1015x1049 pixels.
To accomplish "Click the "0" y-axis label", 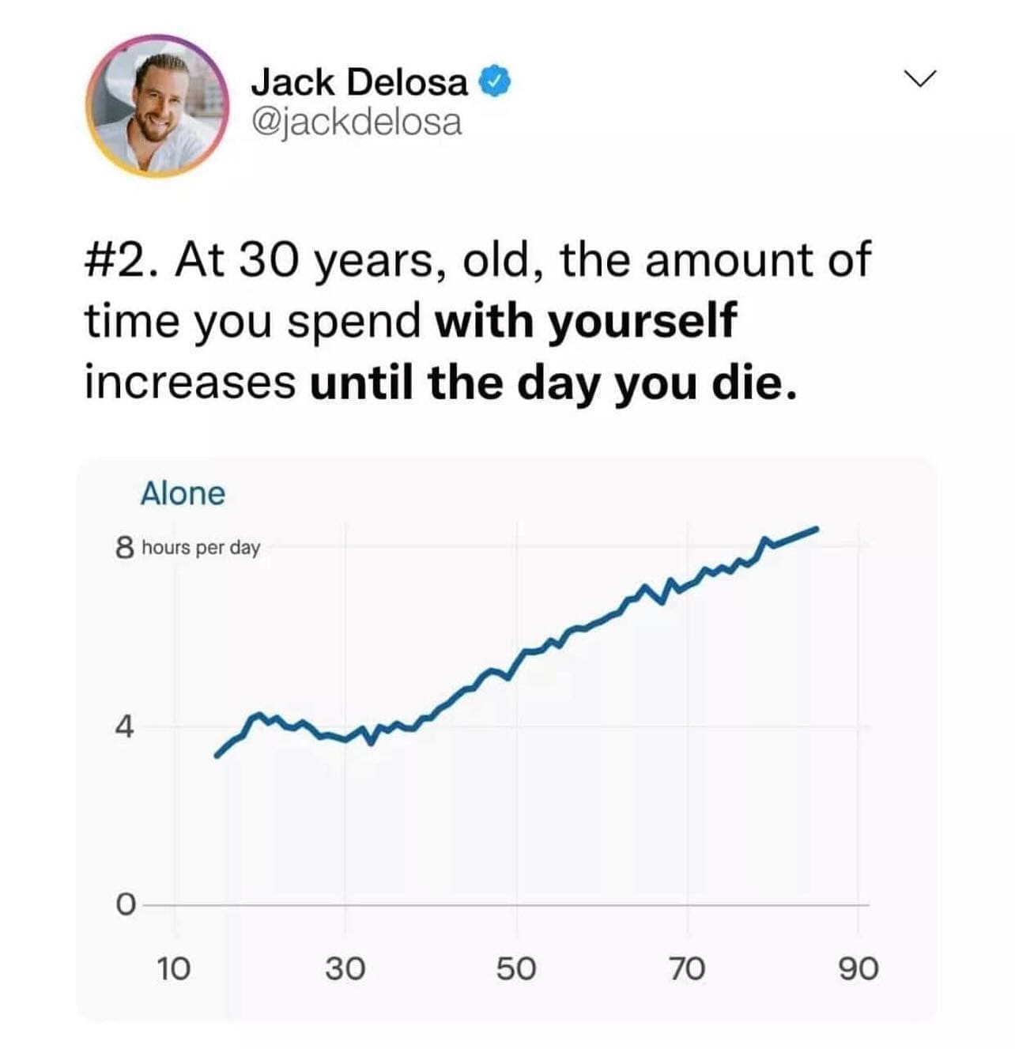I will coord(124,904).
